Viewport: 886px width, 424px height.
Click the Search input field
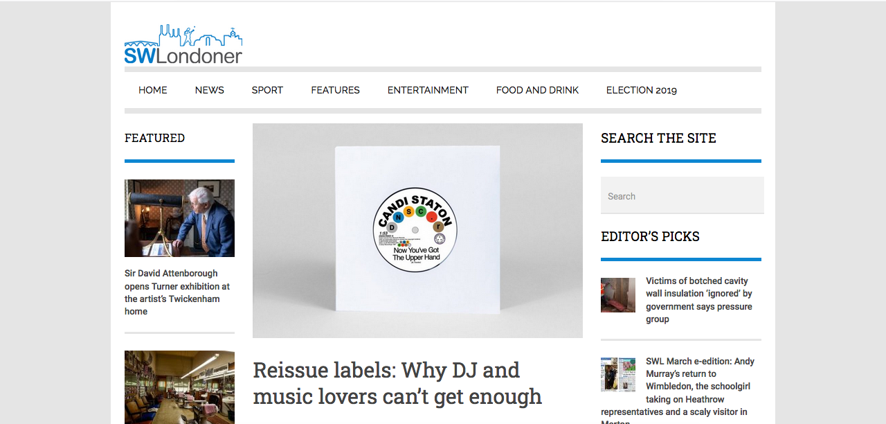coord(682,195)
